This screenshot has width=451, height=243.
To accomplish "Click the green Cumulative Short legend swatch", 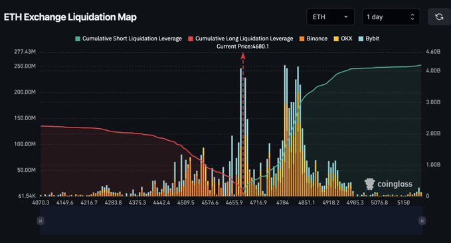I will [x=77, y=39].
